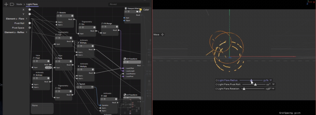Toggle Light Flare.Radius keyframe diamond
Viewport: 316px width, 115px height.
coord(217,80)
